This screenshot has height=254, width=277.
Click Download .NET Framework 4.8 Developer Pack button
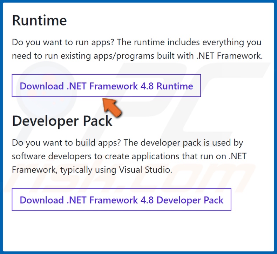tap(121, 200)
